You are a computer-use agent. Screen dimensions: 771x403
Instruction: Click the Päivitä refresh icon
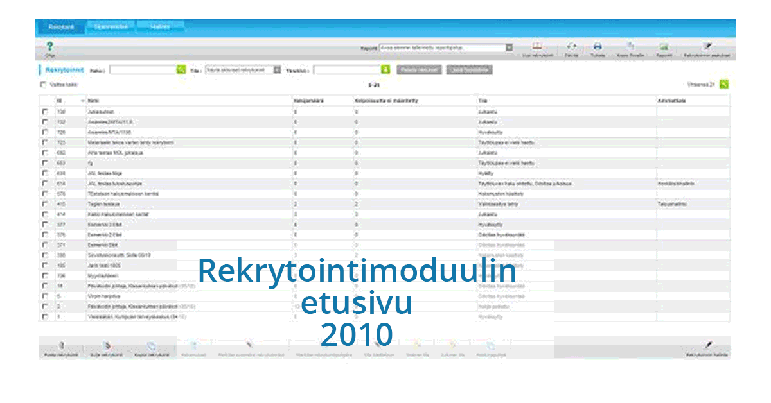[x=571, y=47]
